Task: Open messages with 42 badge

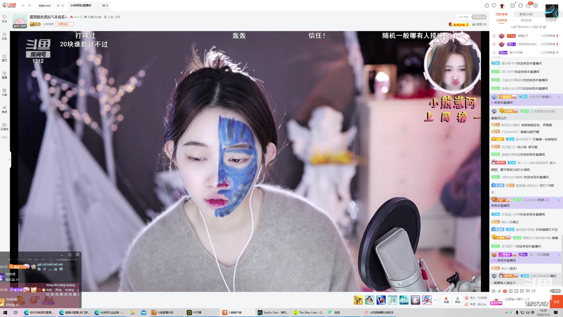Action: (x=528, y=5)
